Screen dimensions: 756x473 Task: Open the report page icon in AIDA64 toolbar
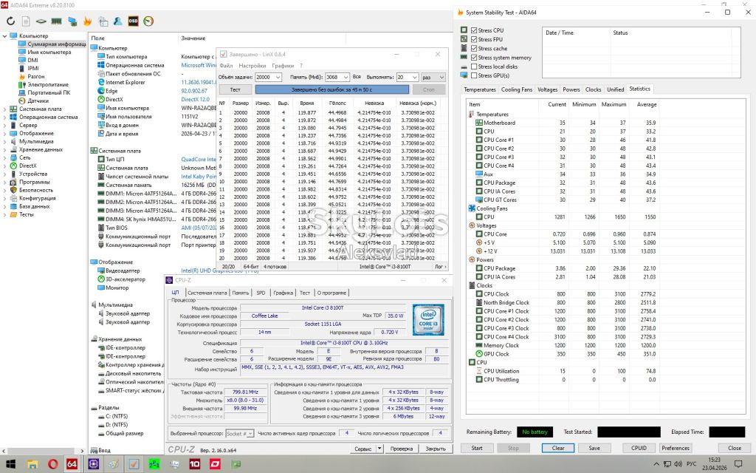pos(26,21)
